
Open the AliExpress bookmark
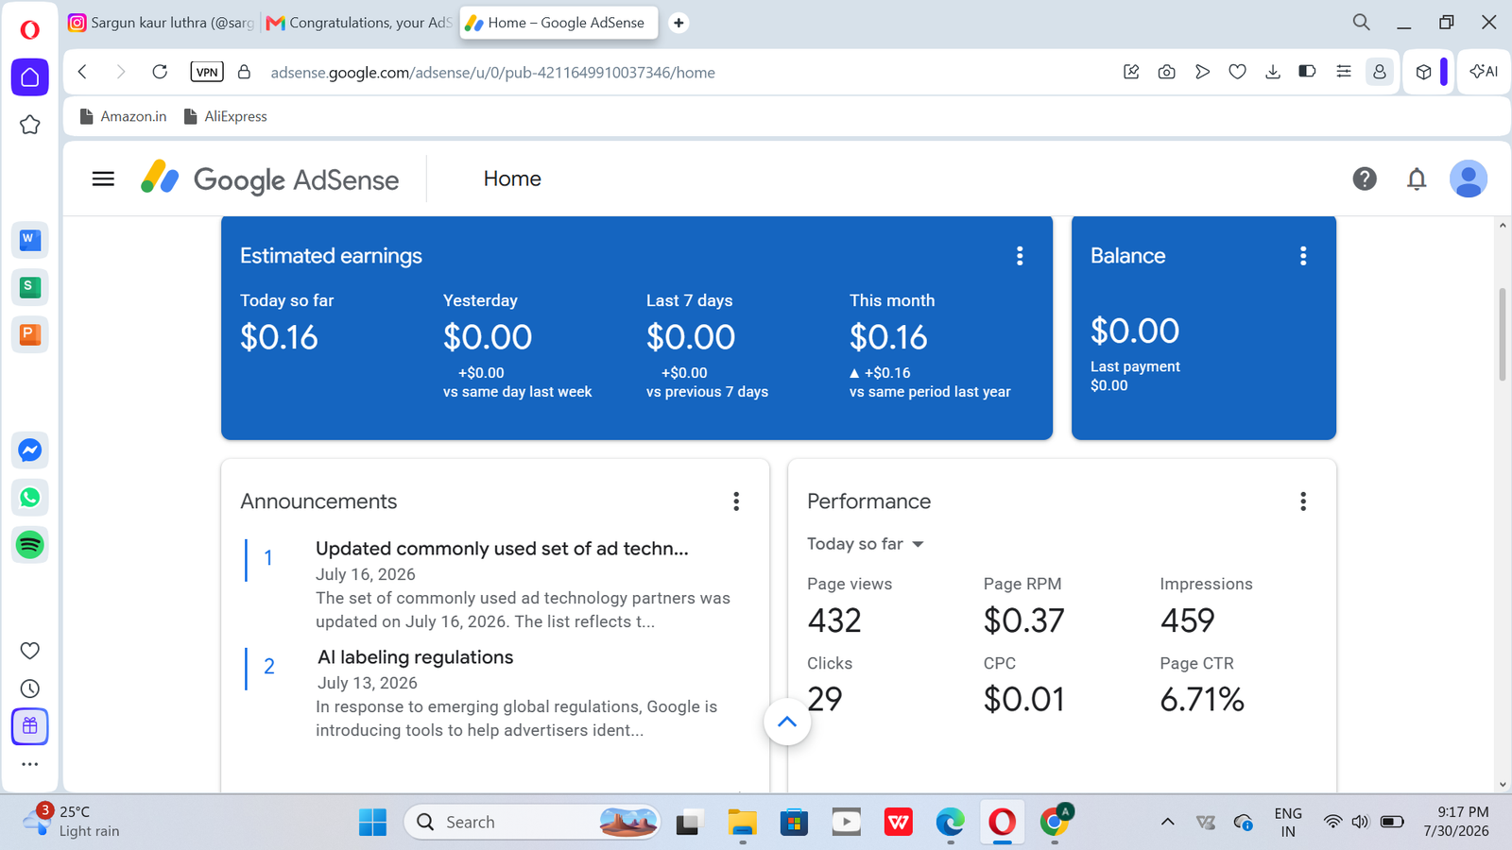click(x=225, y=116)
